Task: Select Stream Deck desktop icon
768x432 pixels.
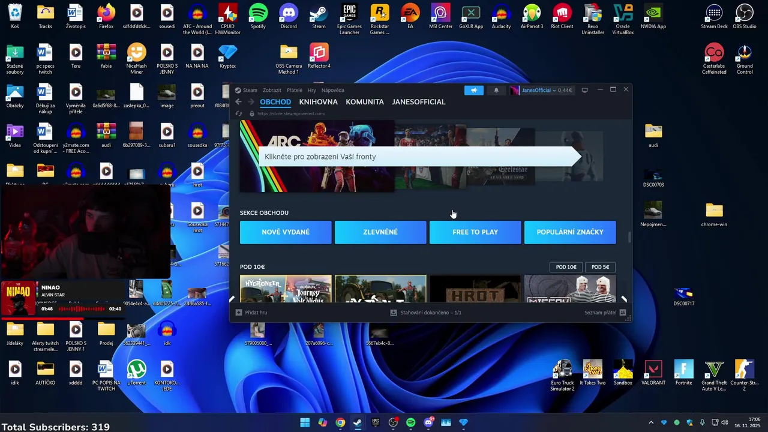Action: [x=714, y=17]
